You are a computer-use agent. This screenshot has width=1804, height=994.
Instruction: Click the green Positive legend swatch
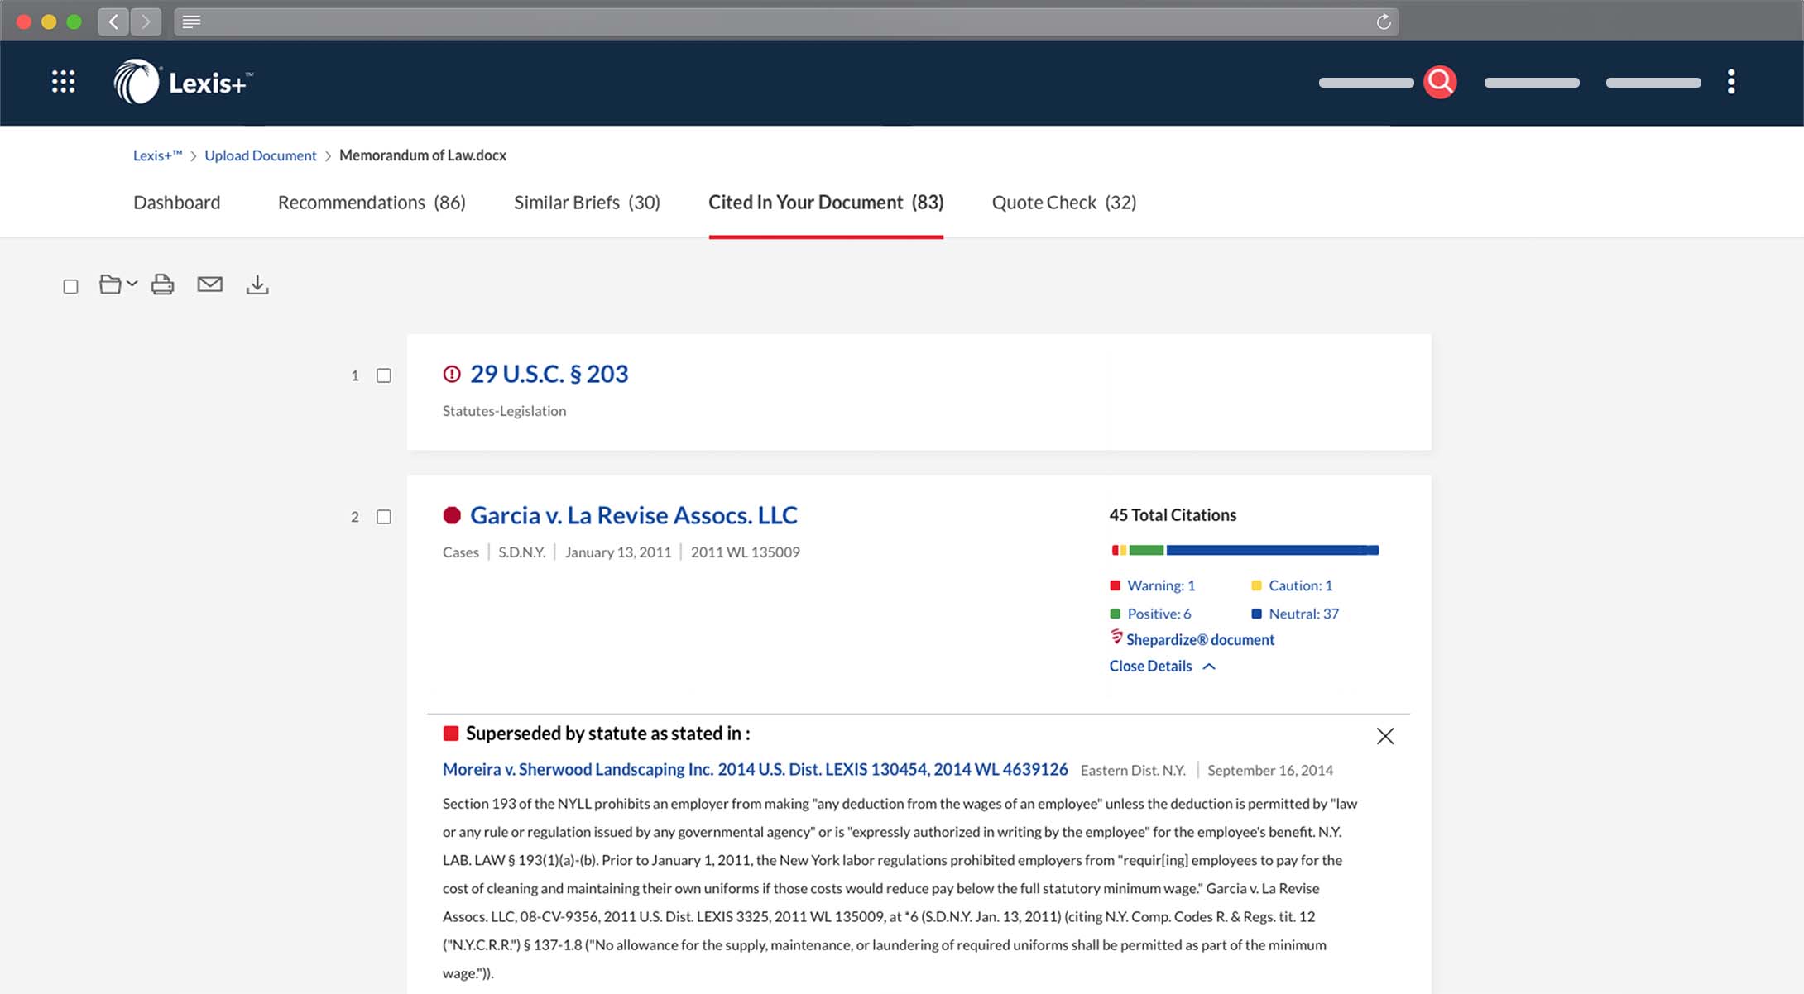[1115, 614]
